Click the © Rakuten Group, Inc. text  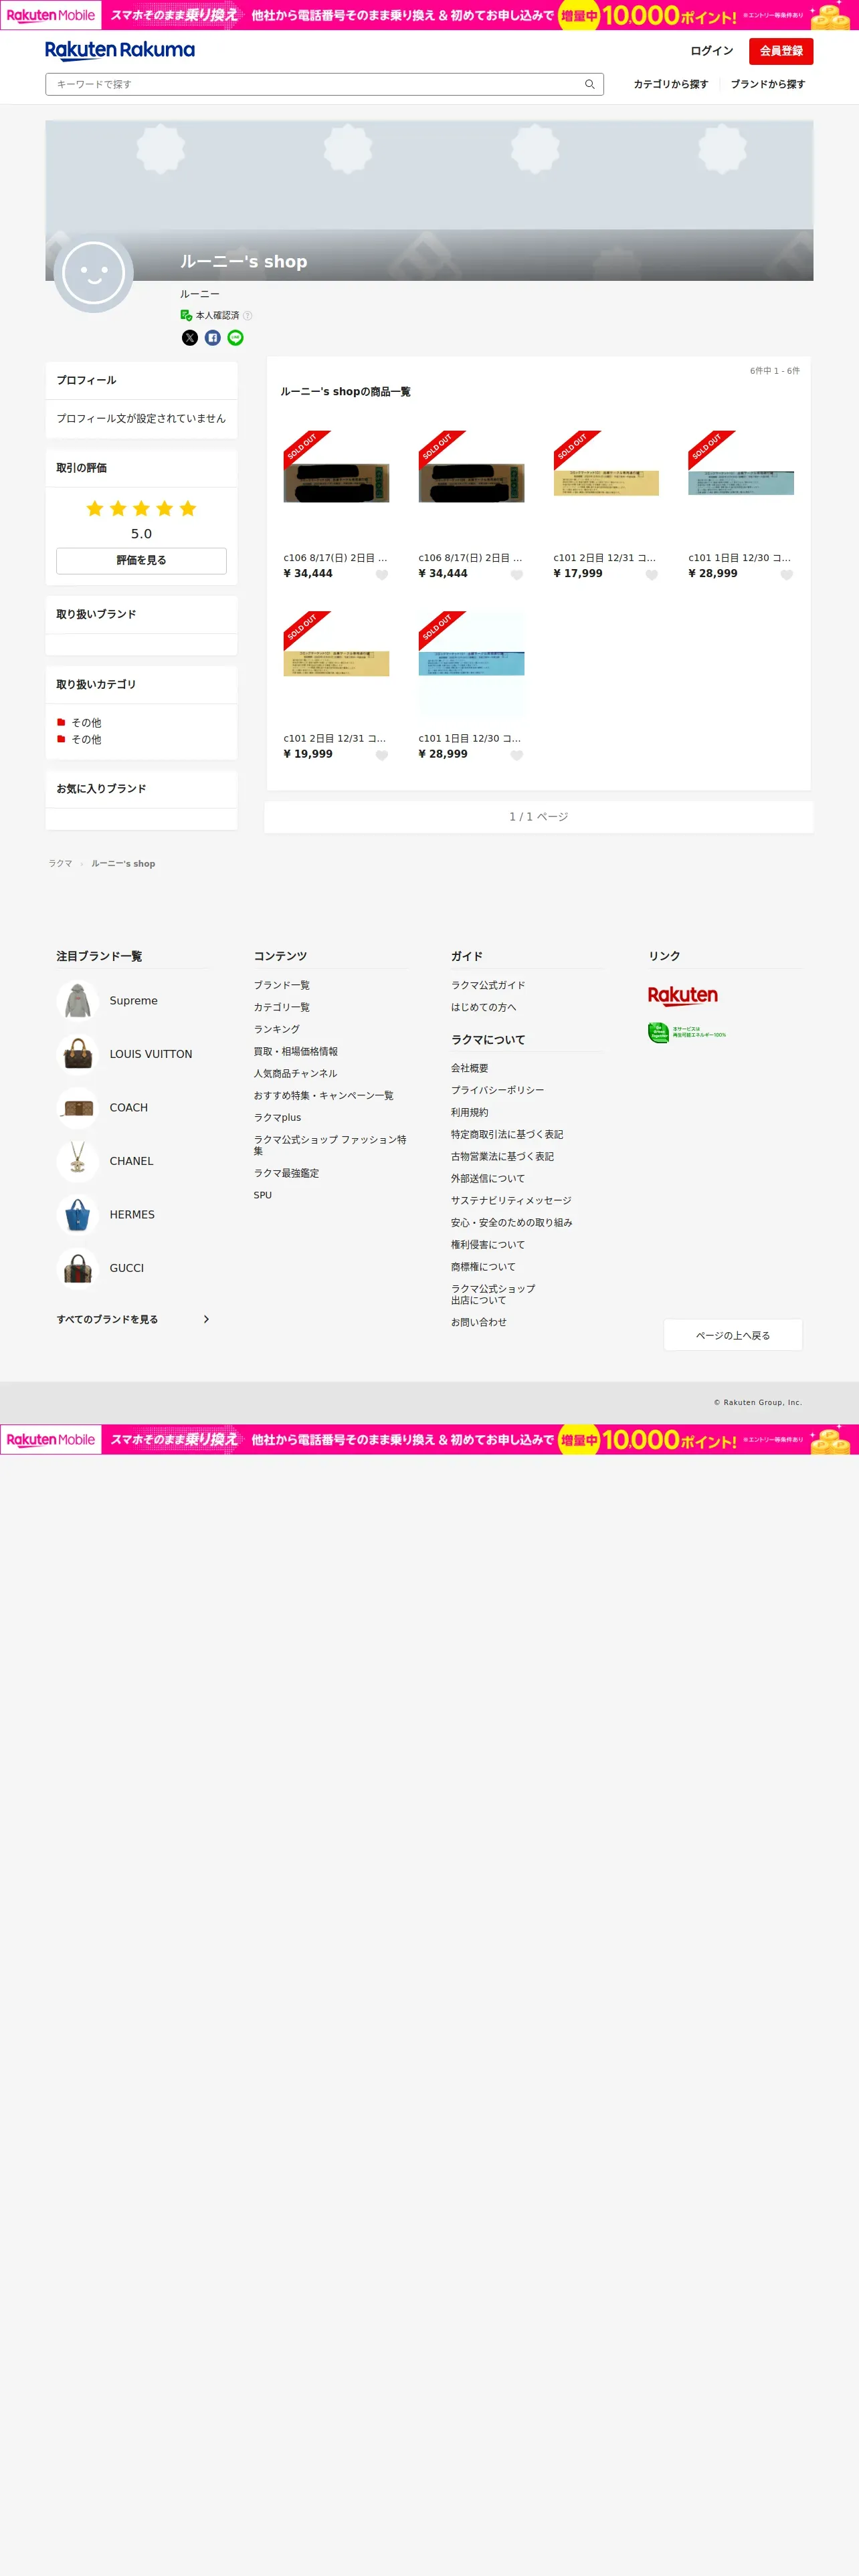click(x=758, y=1403)
